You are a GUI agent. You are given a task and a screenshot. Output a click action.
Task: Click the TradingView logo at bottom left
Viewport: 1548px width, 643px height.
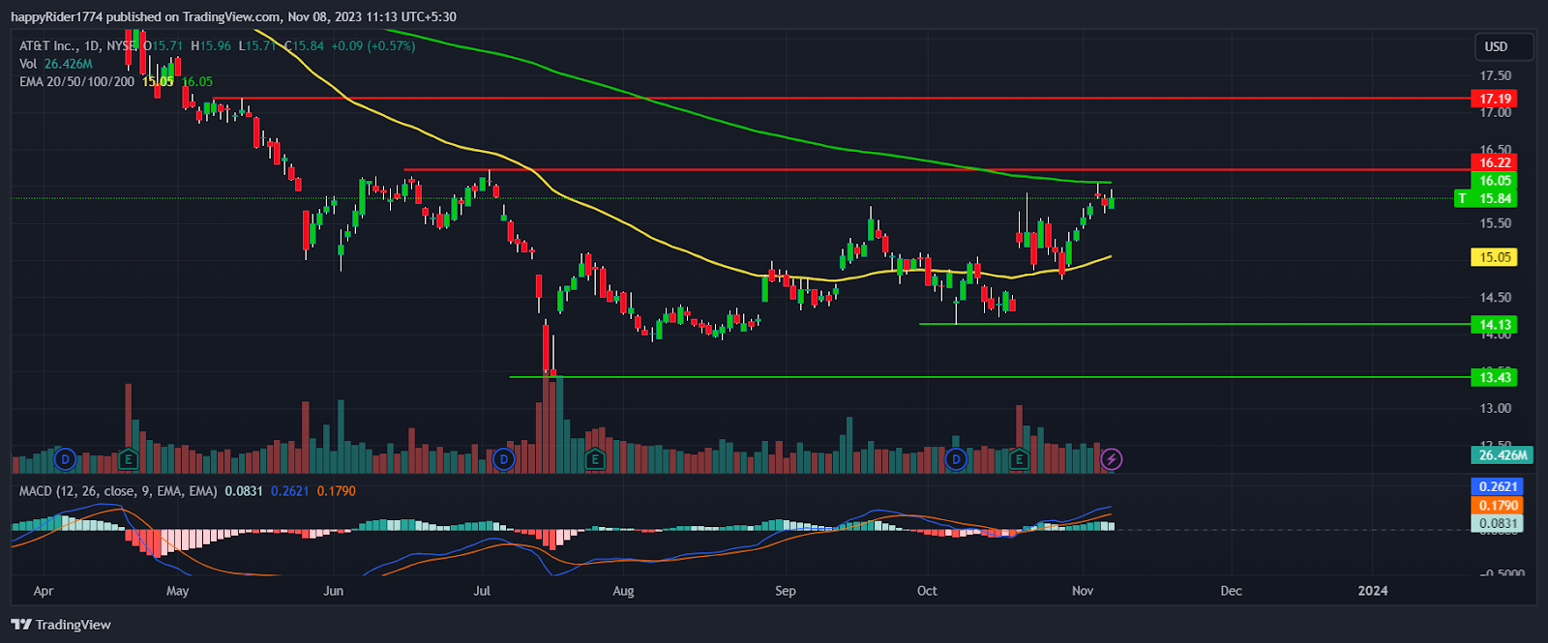pos(61,625)
